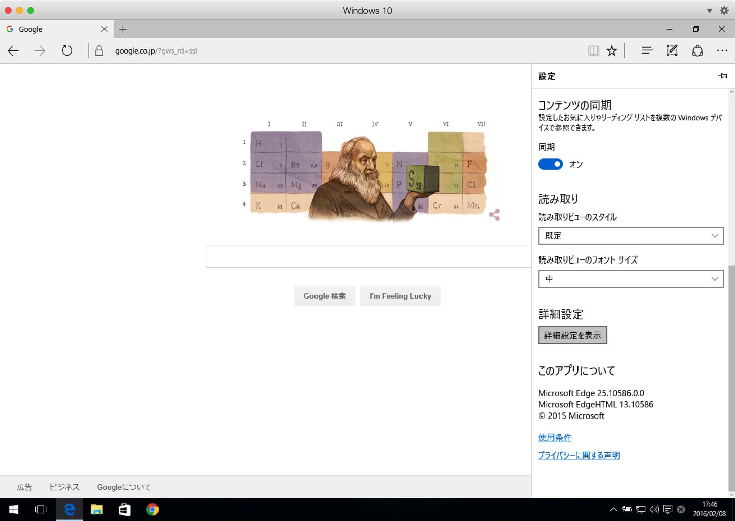Add page to favorites with star icon

click(x=612, y=50)
